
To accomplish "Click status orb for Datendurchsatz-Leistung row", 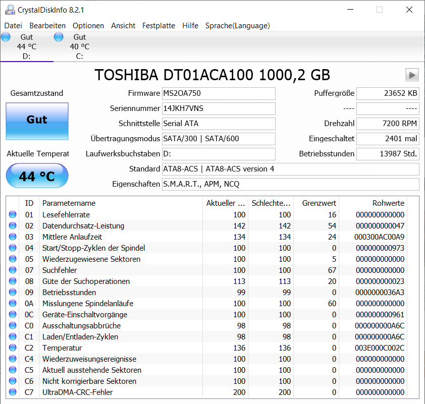I will point(13,225).
